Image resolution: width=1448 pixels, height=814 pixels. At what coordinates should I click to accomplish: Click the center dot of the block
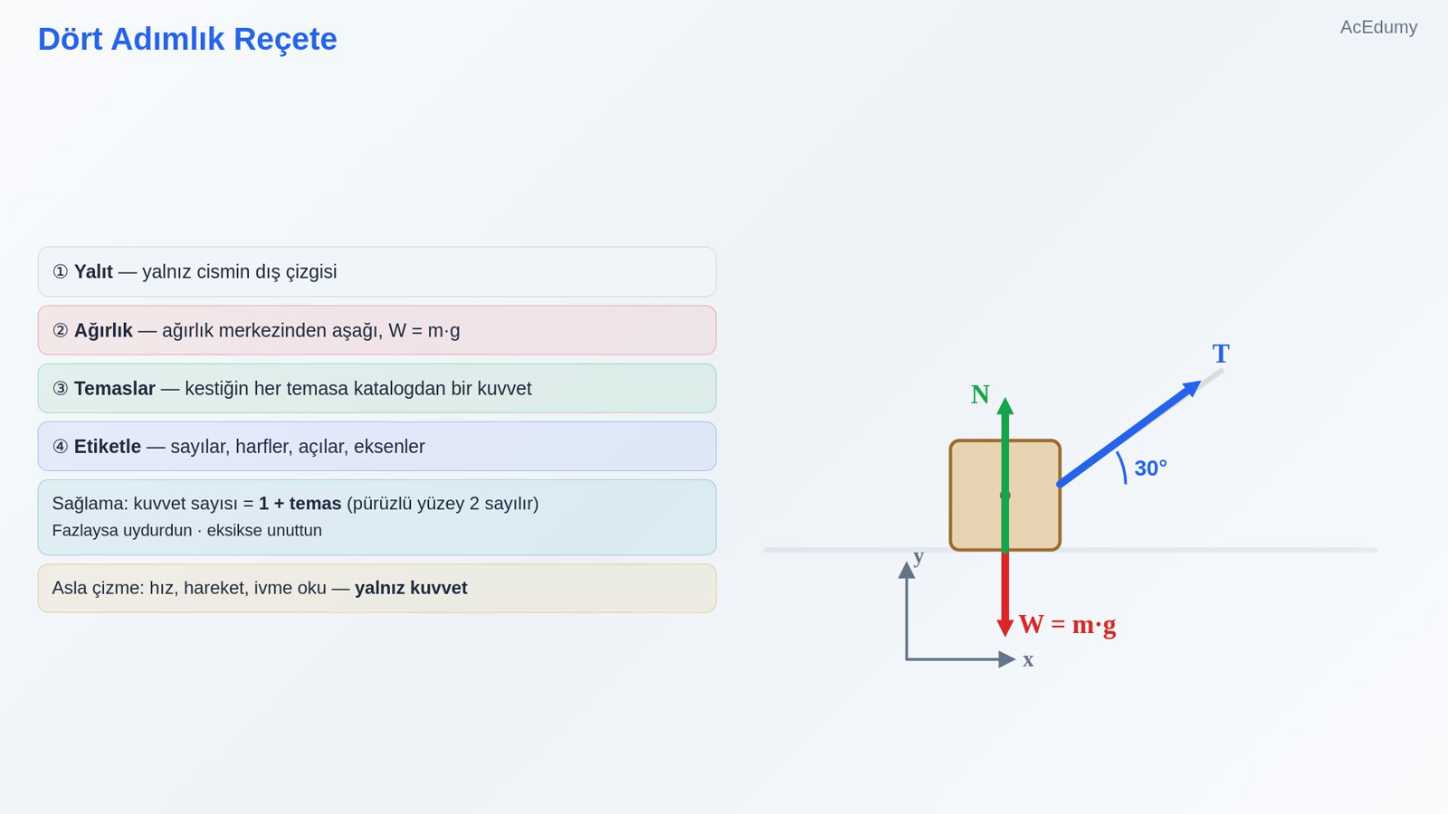click(x=1005, y=495)
